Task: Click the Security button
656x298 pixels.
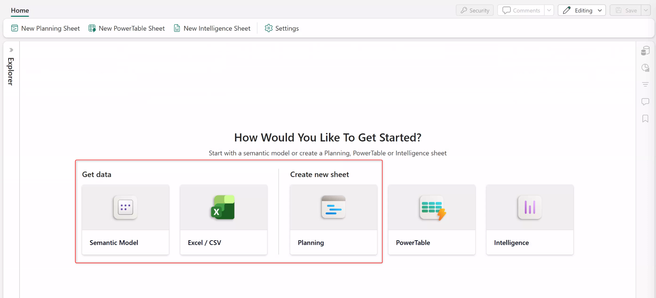Action: click(x=475, y=10)
